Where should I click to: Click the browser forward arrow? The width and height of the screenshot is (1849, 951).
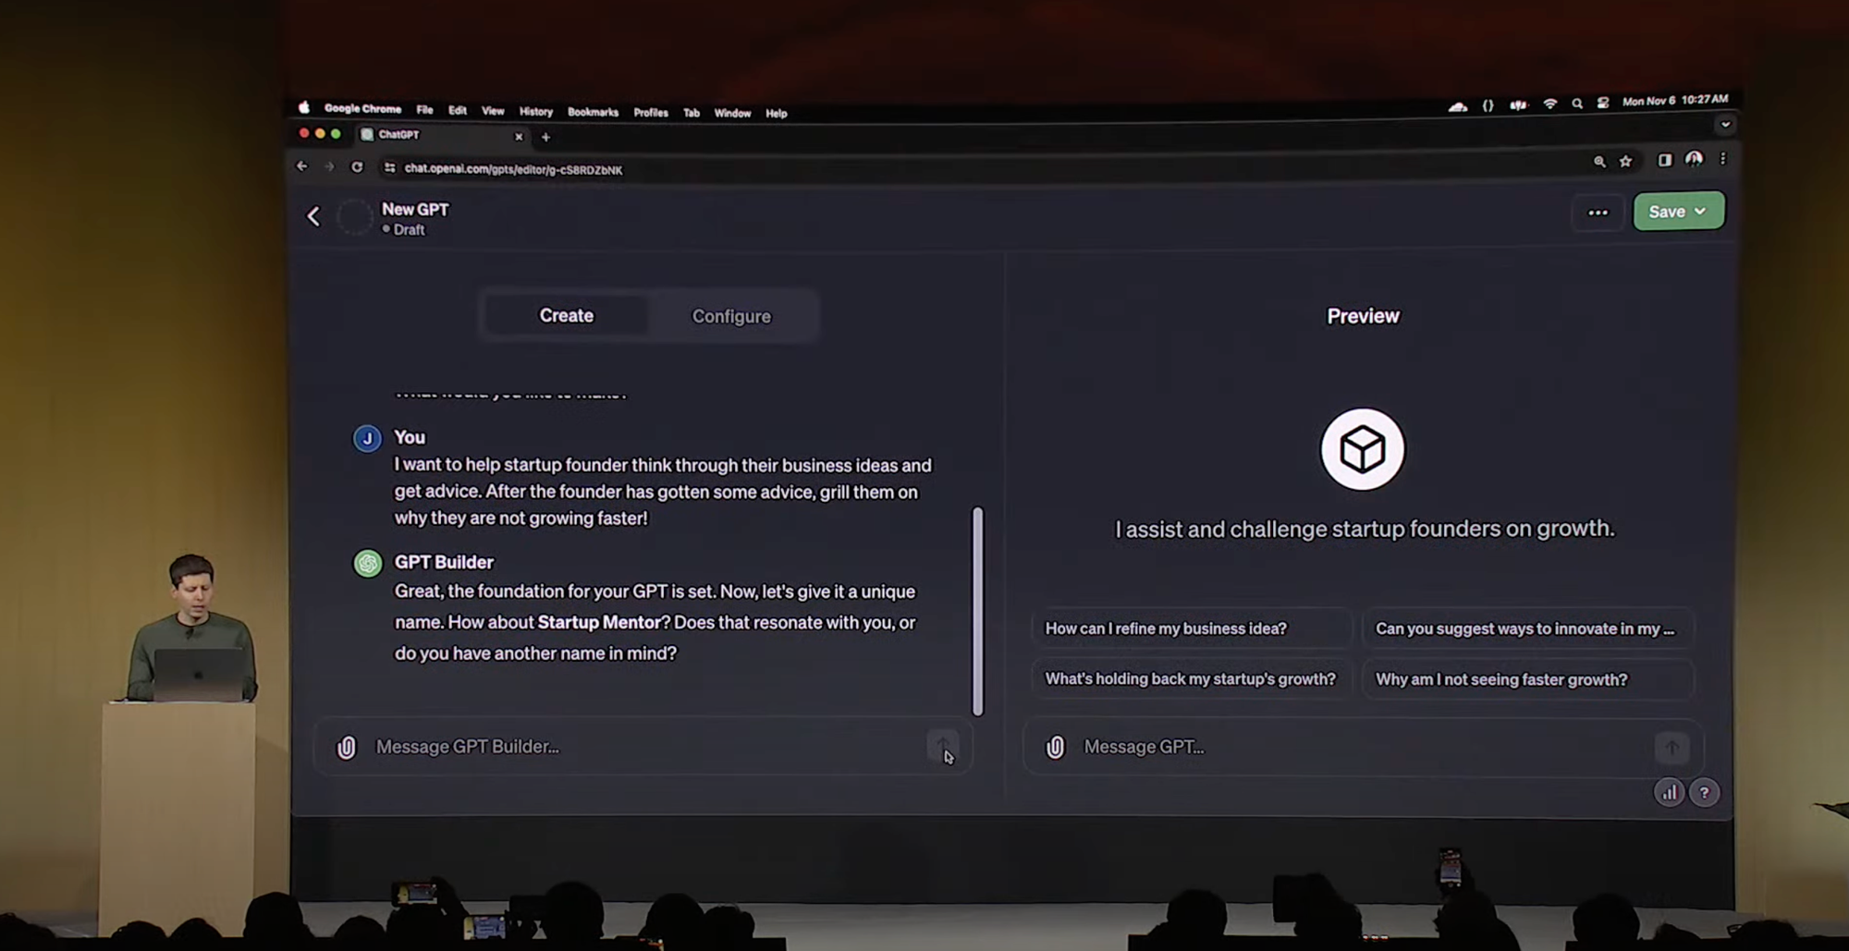pos(329,166)
